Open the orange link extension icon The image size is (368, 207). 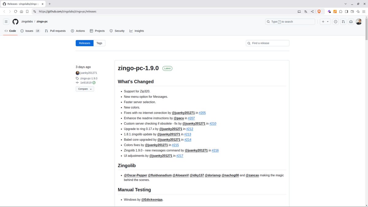(335, 11)
